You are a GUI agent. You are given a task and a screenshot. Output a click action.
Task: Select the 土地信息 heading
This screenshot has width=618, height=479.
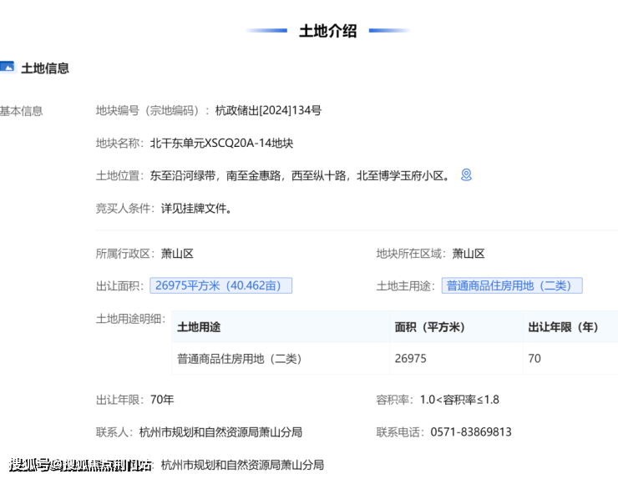point(45,68)
